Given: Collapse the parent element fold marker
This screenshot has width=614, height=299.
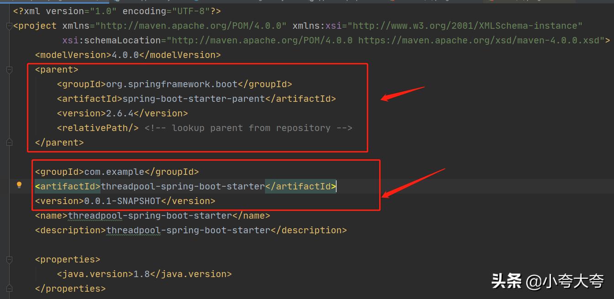Looking at the screenshot, I should [9, 70].
